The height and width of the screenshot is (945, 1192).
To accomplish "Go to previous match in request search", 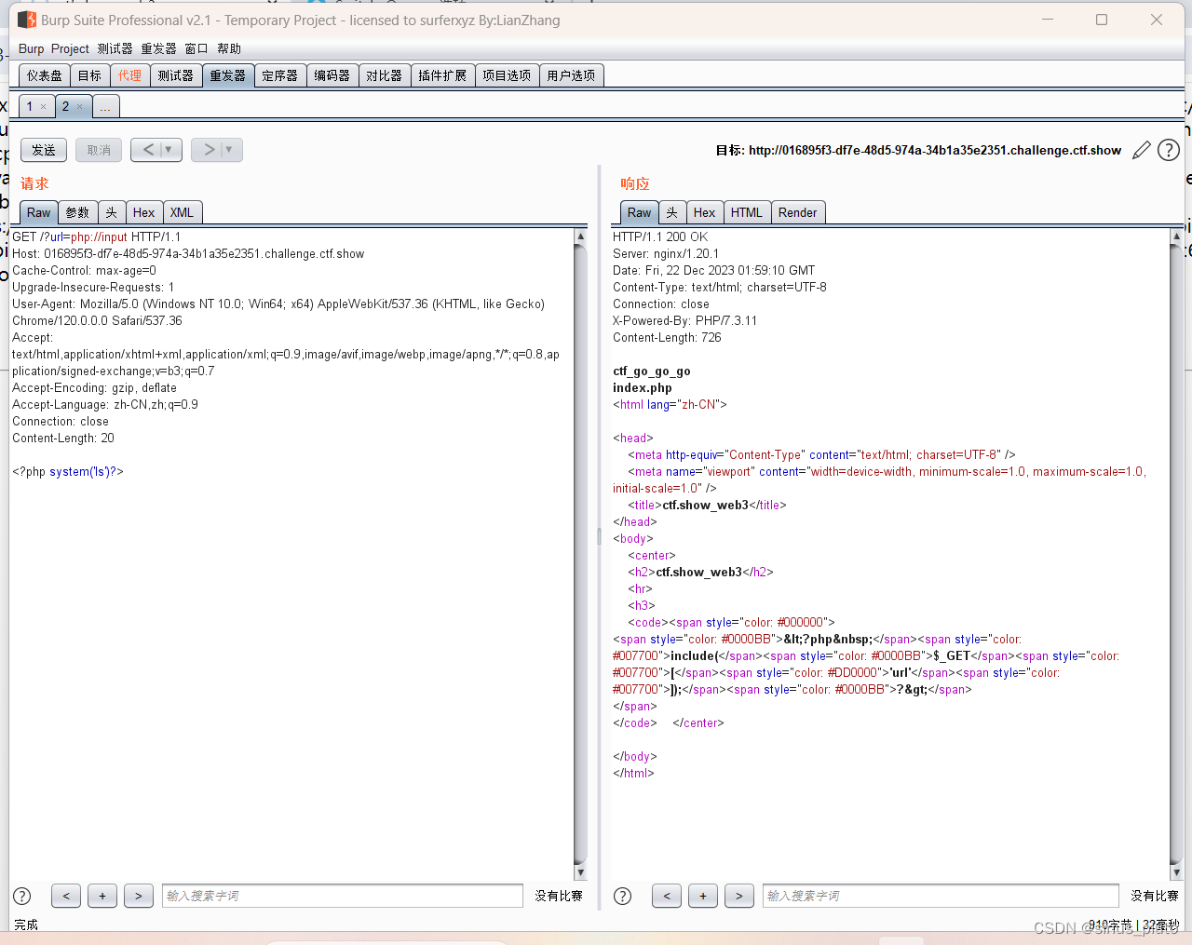I will click(x=66, y=896).
